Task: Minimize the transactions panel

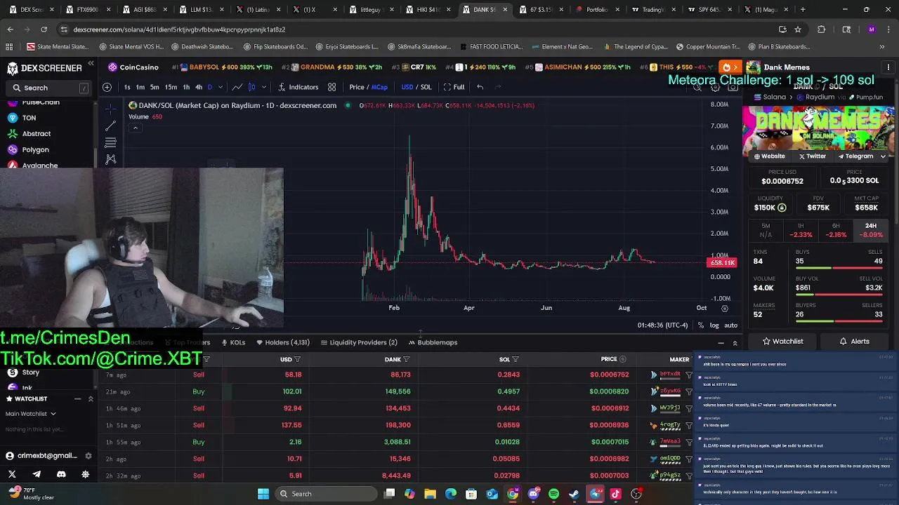Action: [721, 343]
